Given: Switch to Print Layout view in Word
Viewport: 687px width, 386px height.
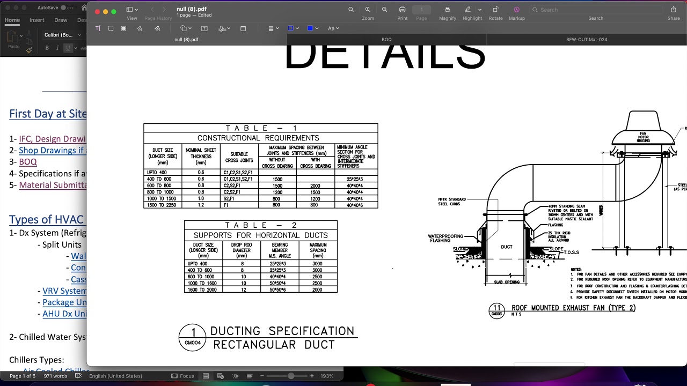Looking at the screenshot, I should (206, 376).
